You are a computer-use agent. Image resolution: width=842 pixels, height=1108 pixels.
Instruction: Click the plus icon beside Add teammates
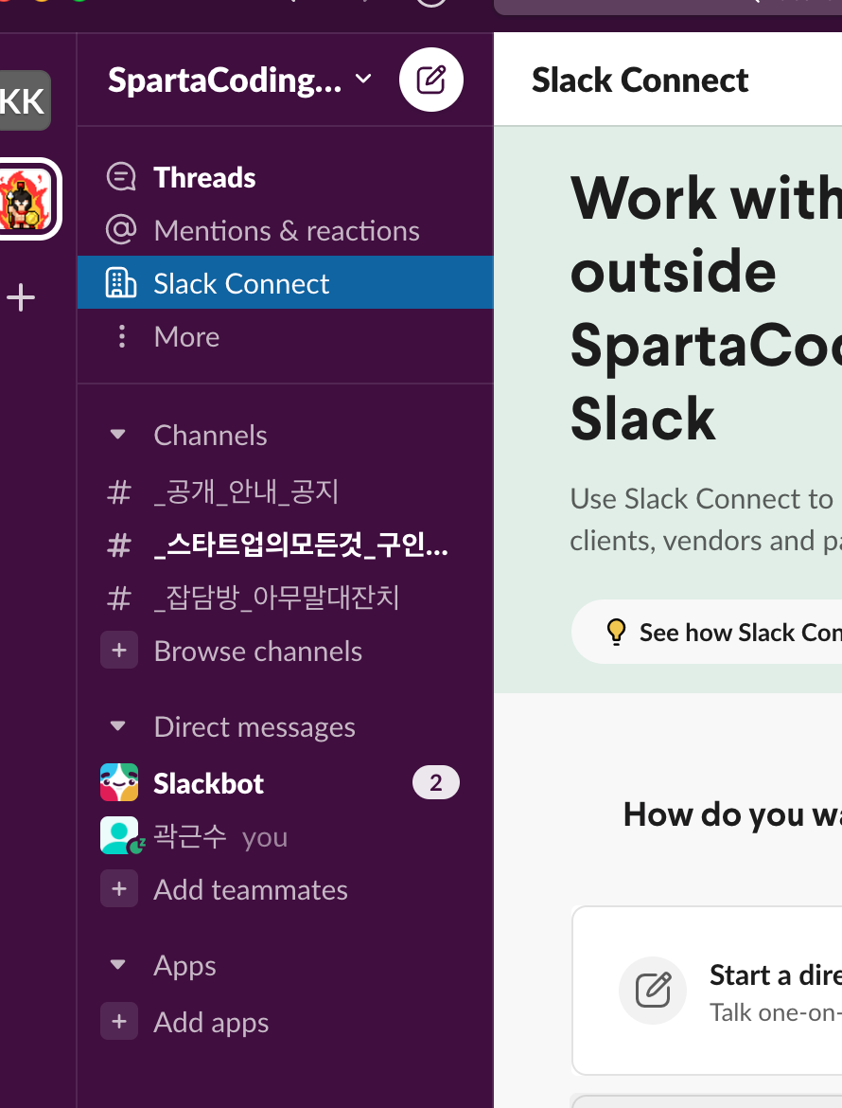(x=119, y=889)
